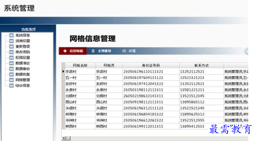This screenshot has height=141, width=255.
Task: Click ID number 230503198112111311
Action: point(143,90)
